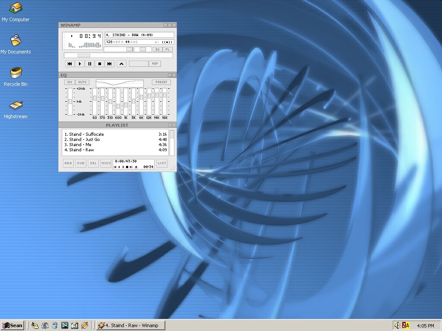Screen dimensions: 442x331
Task: Turn the equalizer ON button
Action: point(69,82)
